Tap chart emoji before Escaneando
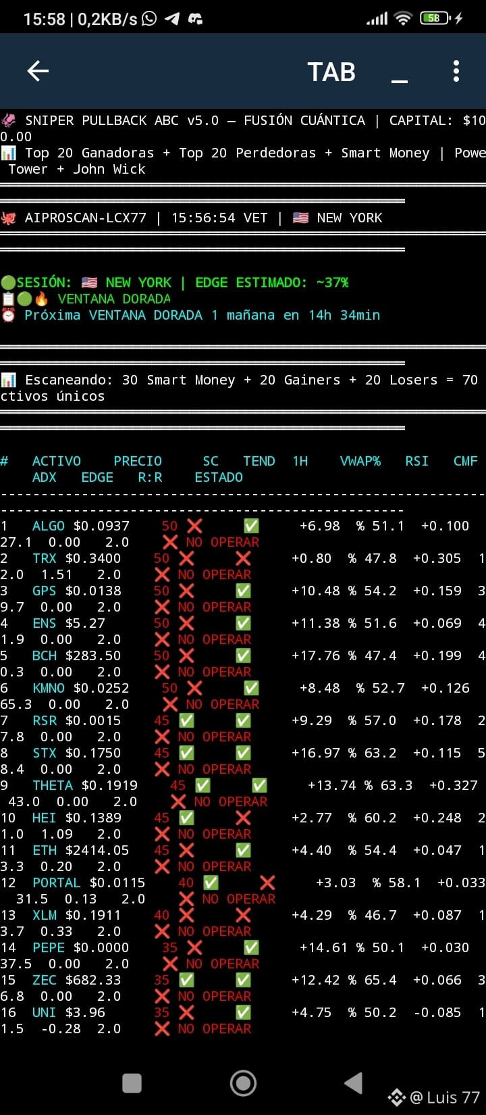The width and height of the screenshot is (486, 1115). click(x=8, y=380)
